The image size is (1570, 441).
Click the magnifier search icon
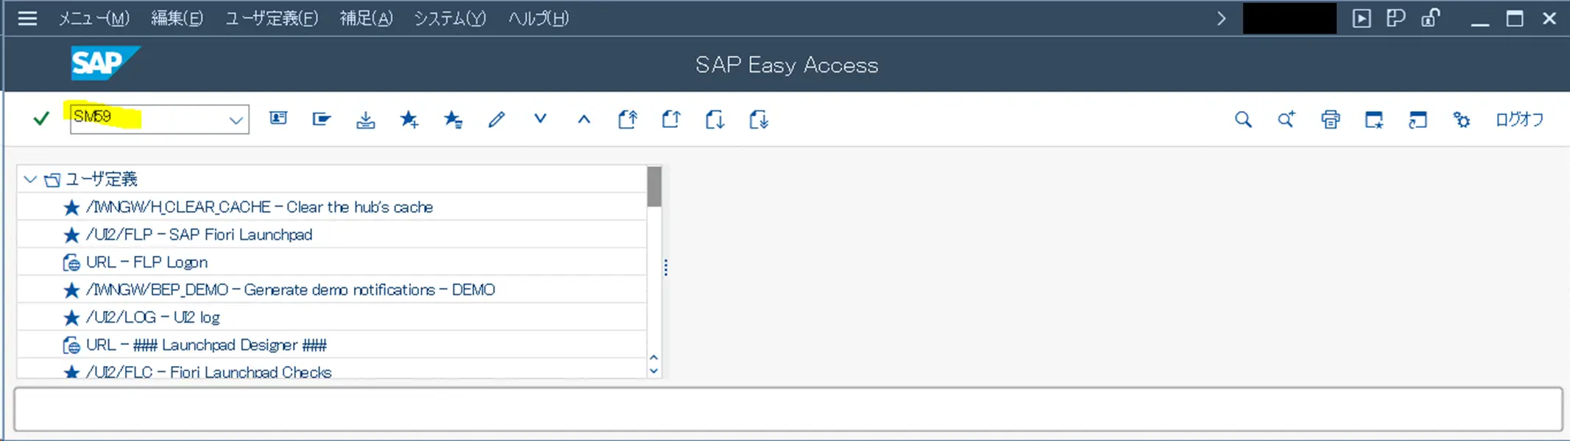[1243, 119]
